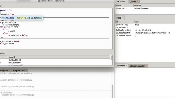Switch to the Exception tab
The height and width of the screenshot is (98, 175).
[x=4, y=71]
